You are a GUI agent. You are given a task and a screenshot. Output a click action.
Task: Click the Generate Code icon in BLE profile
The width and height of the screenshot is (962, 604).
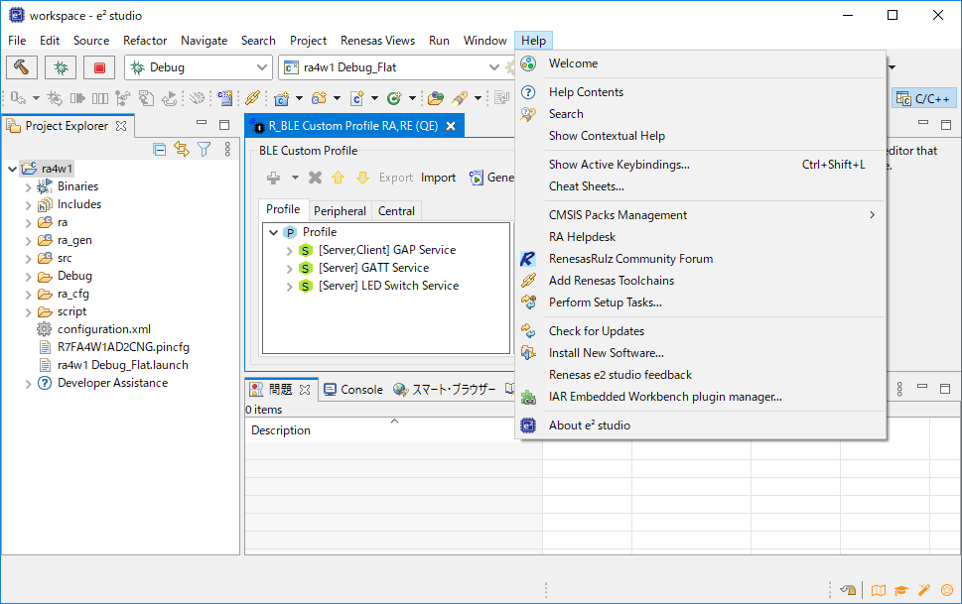(477, 178)
